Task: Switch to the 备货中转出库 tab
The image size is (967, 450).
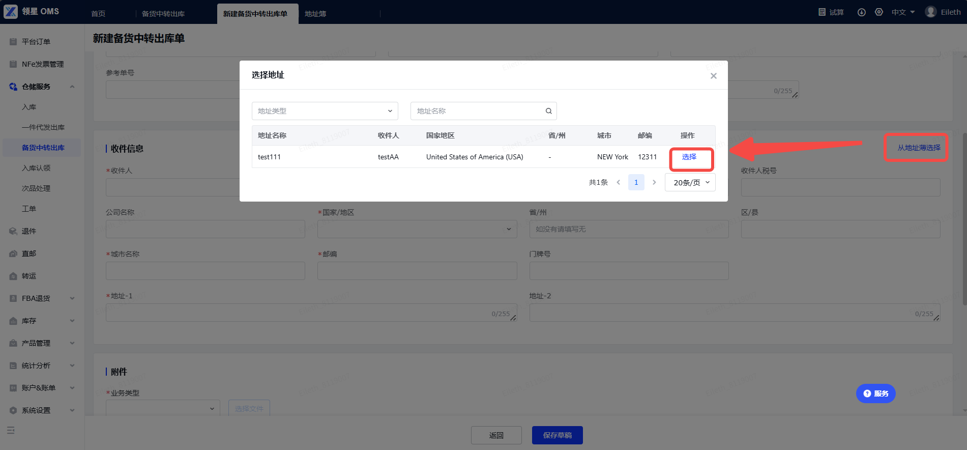Action: (163, 14)
